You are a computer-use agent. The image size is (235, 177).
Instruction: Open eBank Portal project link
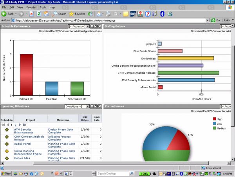click(x=23, y=144)
